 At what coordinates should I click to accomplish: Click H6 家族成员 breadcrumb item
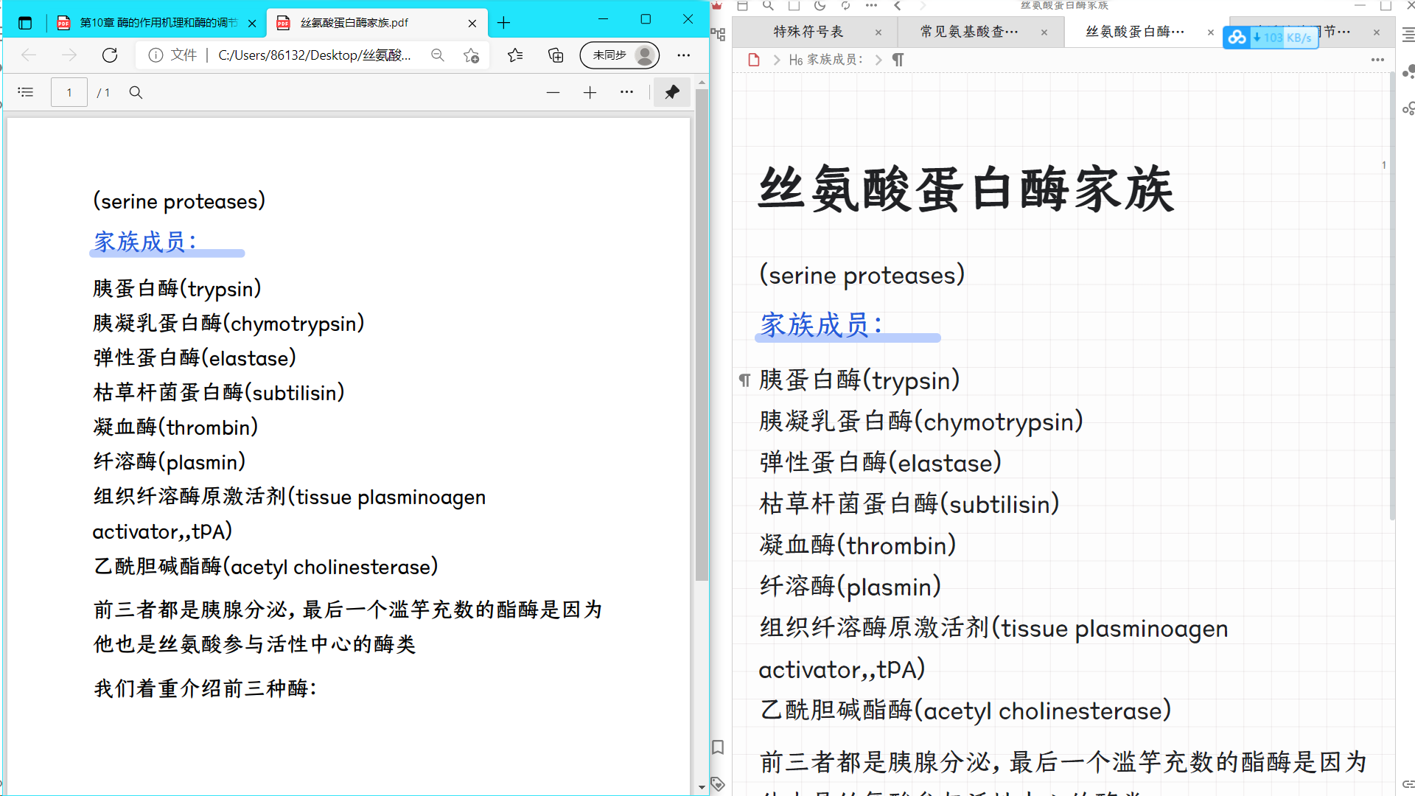825,60
